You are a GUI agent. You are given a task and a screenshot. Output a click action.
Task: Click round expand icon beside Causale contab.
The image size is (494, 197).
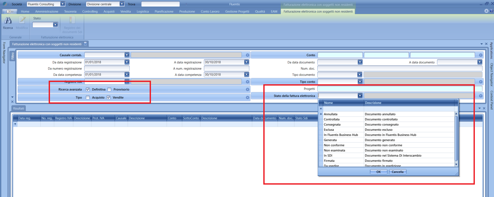(x=248, y=55)
